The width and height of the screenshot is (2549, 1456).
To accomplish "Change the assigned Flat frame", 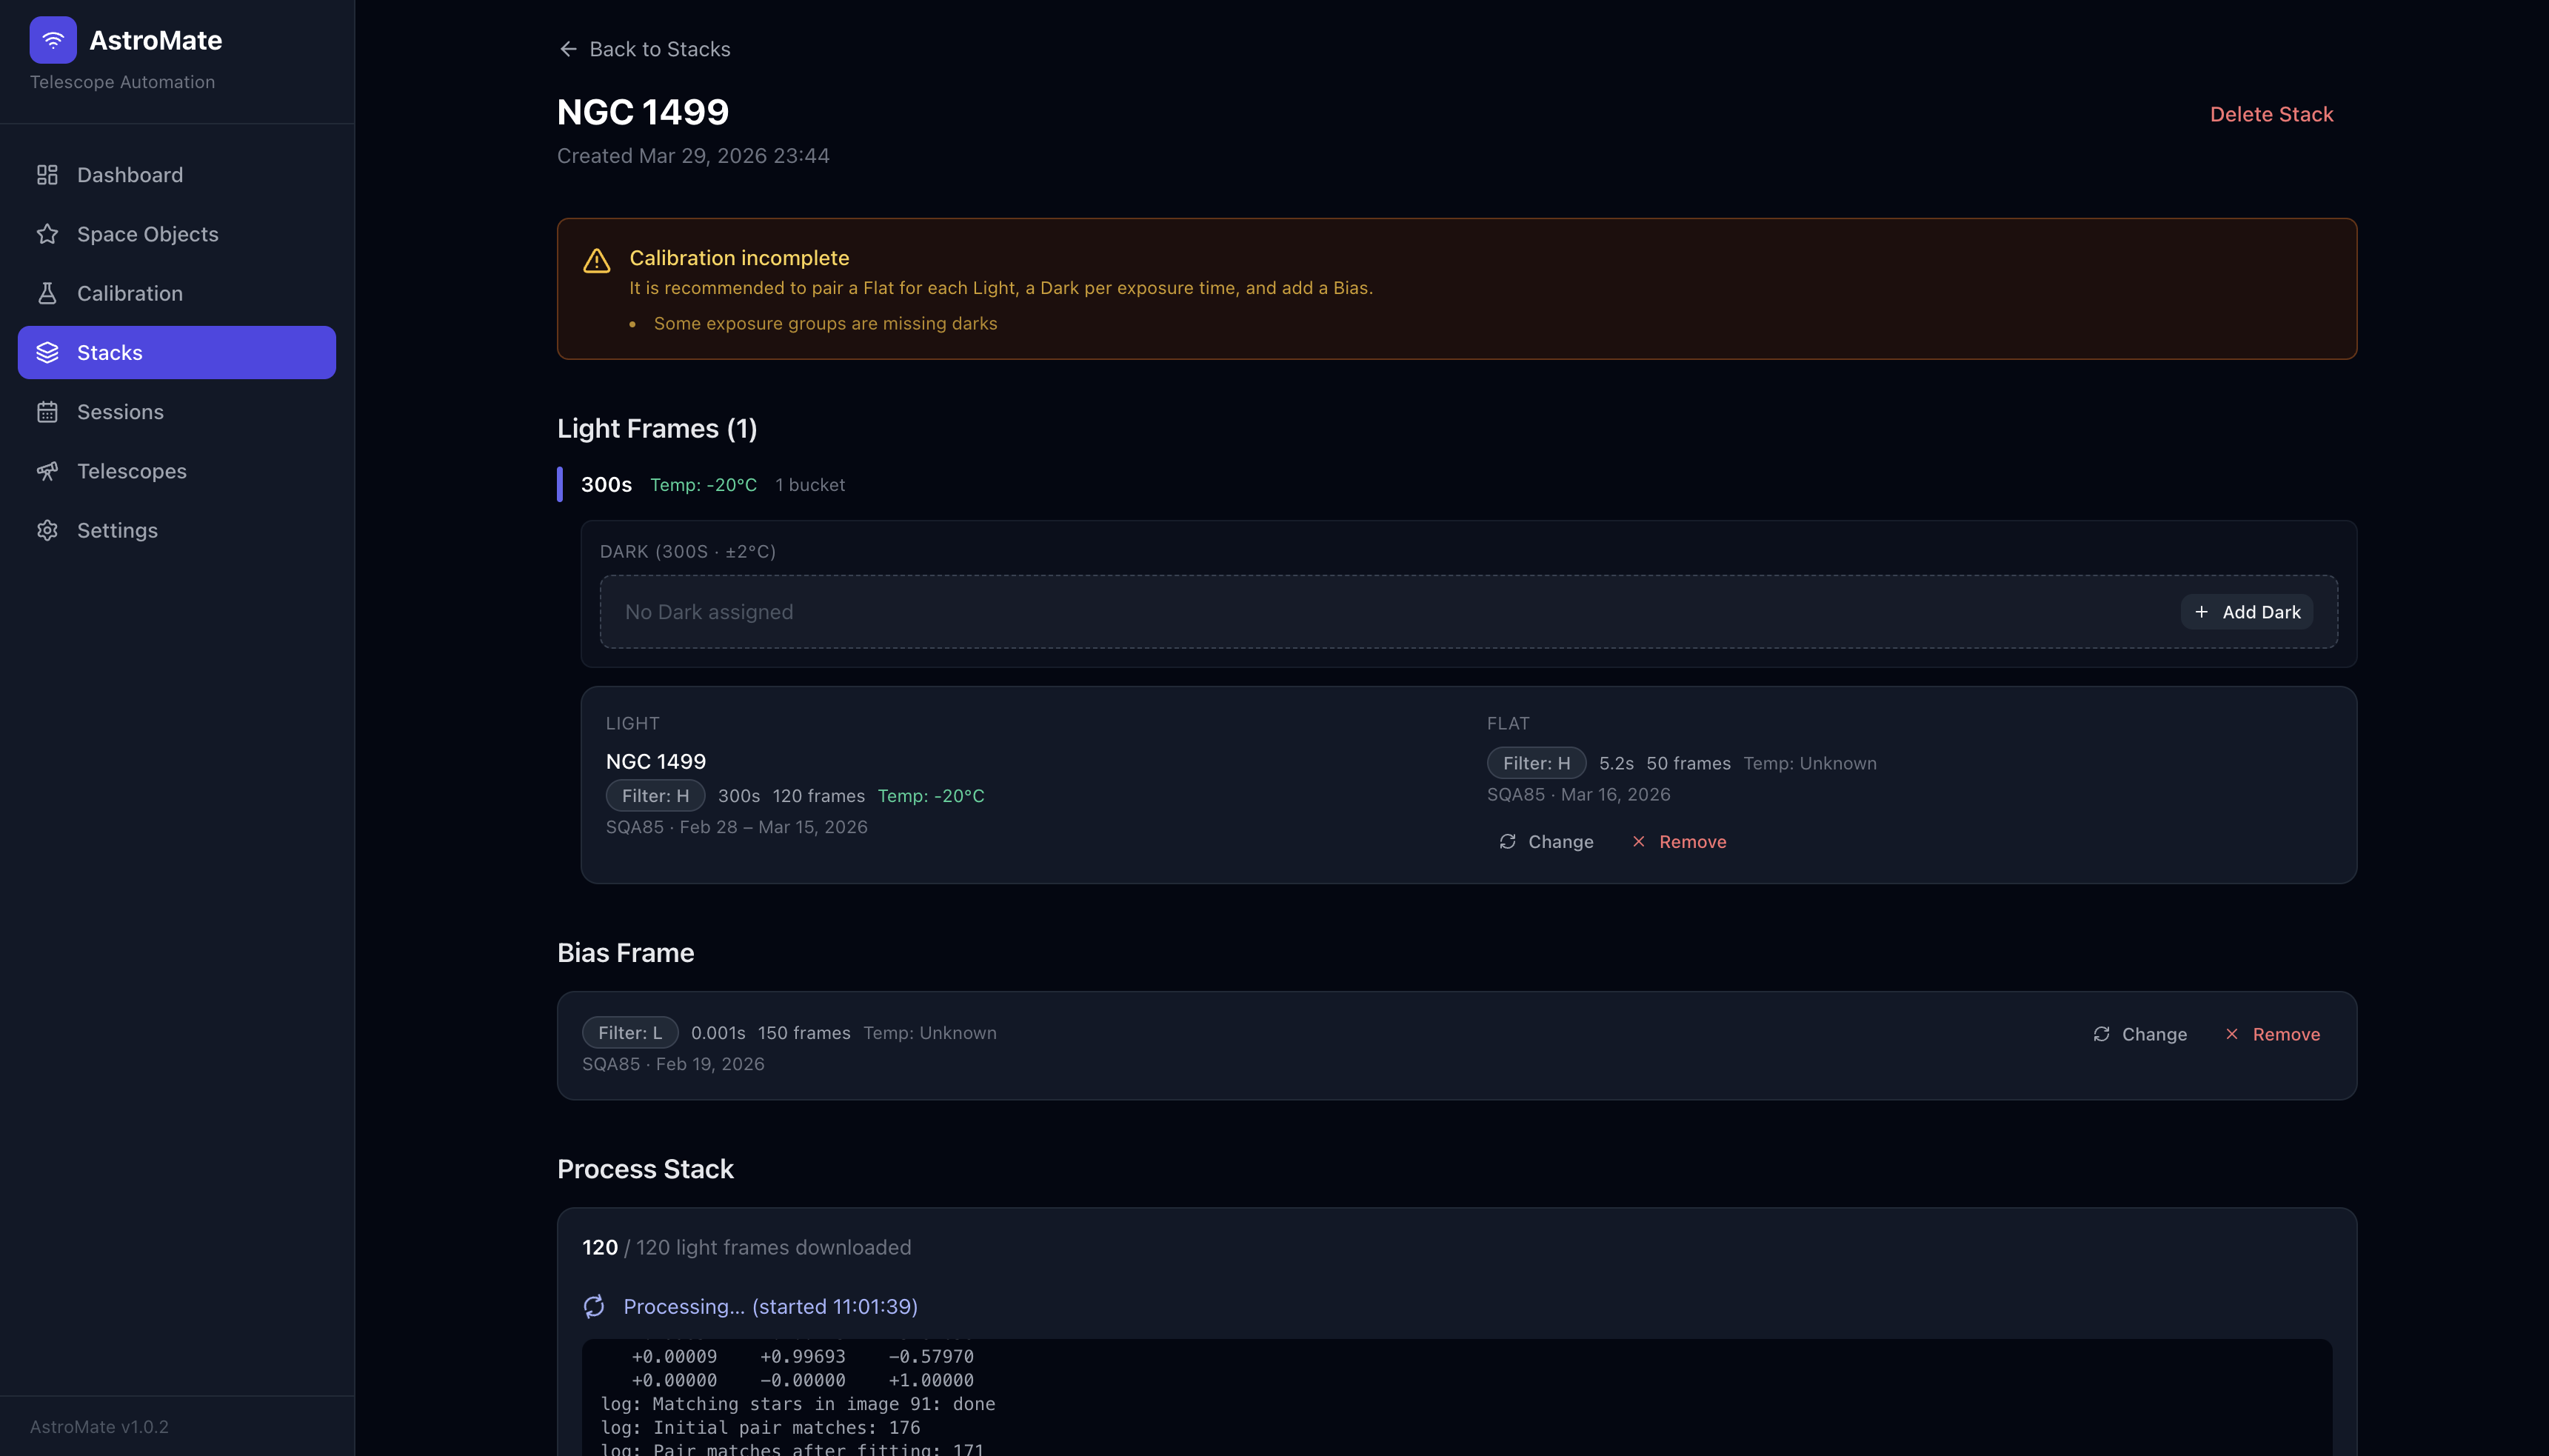I will point(1546,842).
